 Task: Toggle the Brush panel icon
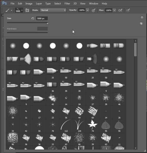27,10
